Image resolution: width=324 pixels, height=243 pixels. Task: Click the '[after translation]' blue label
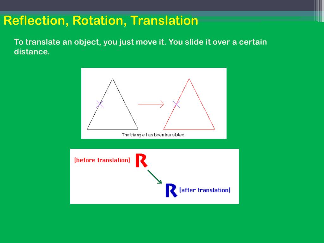[x=205, y=190]
